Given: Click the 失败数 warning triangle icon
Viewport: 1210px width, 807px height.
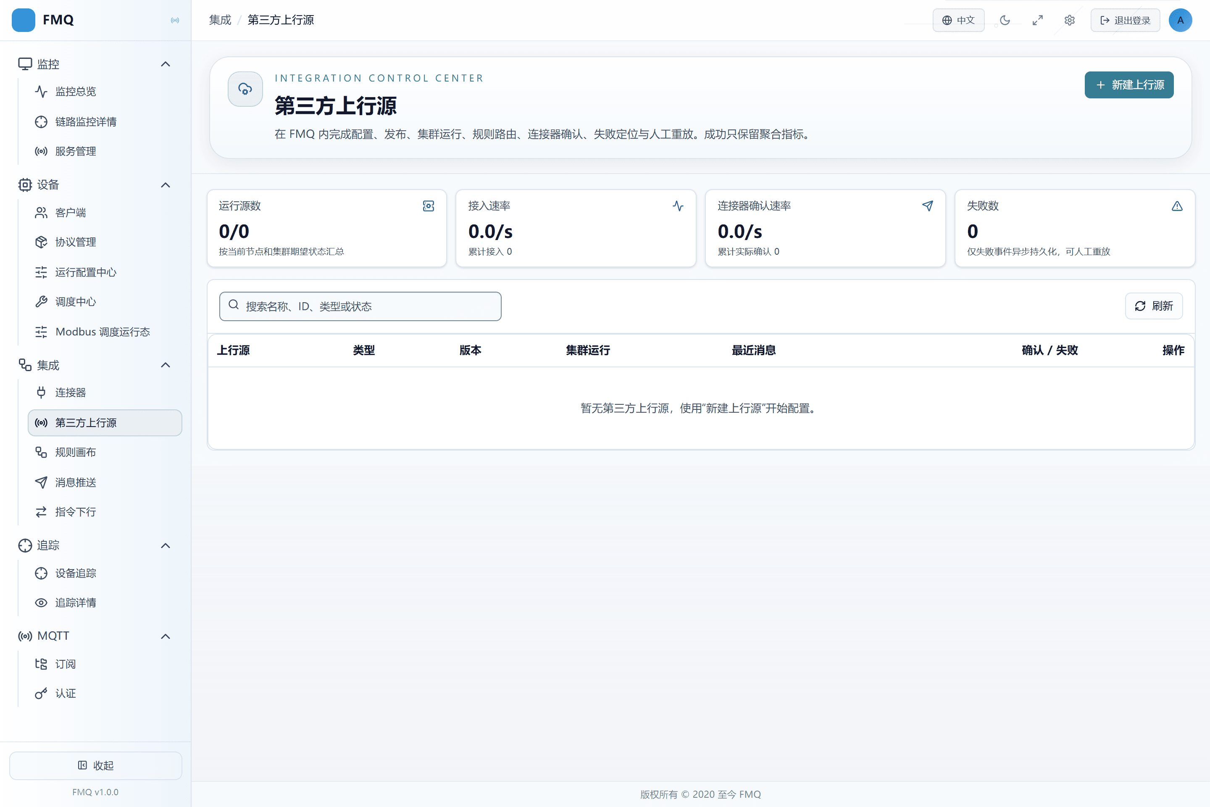Looking at the screenshot, I should 1177,206.
